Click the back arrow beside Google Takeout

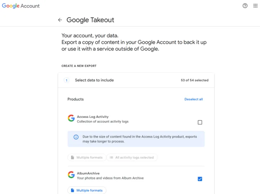60,20
